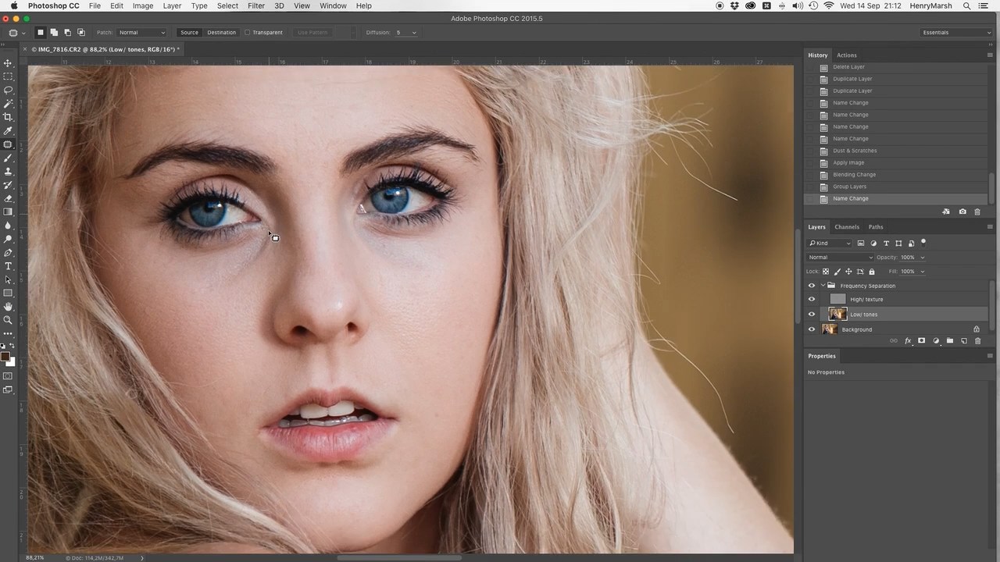Toggle Lock all for the layer
Viewport: 1000px width, 562px height.
tap(872, 272)
